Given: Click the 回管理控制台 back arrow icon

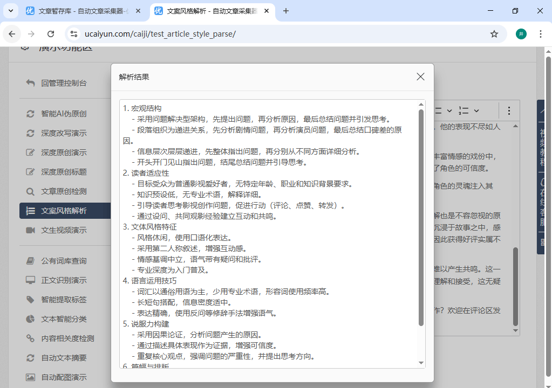Looking at the screenshot, I should 31,83.
